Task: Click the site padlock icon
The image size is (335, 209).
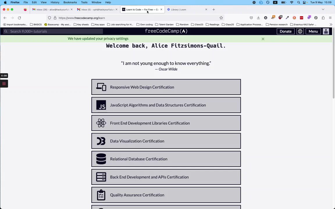Action: 55,18
